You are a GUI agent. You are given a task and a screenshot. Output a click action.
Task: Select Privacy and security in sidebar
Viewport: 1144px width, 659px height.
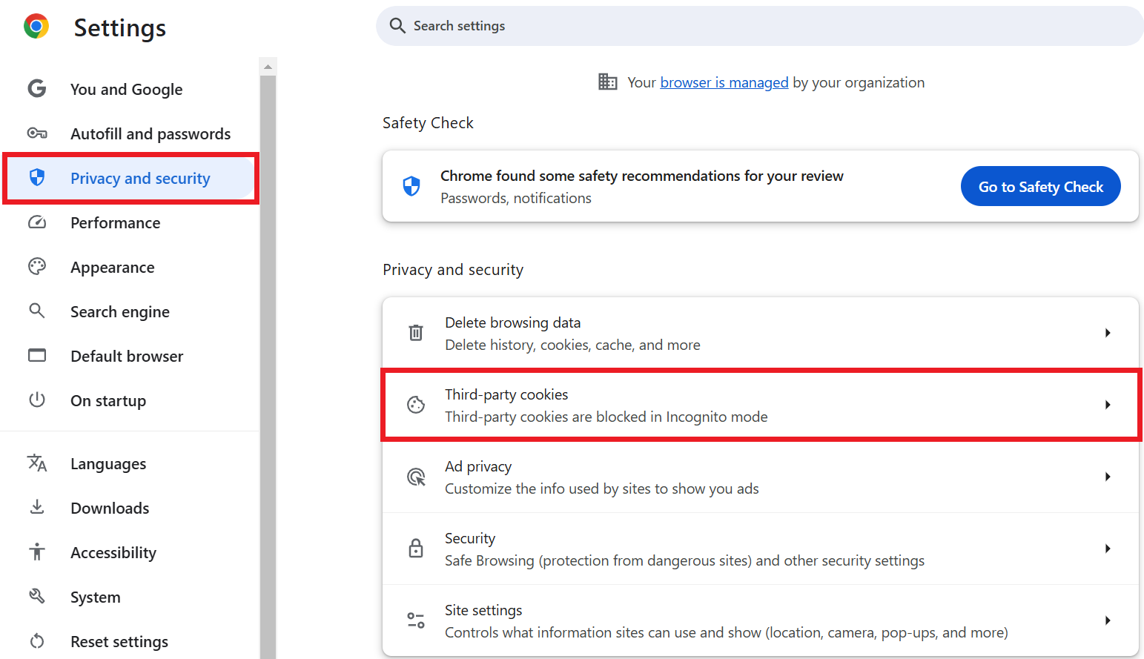click(130, 179)
